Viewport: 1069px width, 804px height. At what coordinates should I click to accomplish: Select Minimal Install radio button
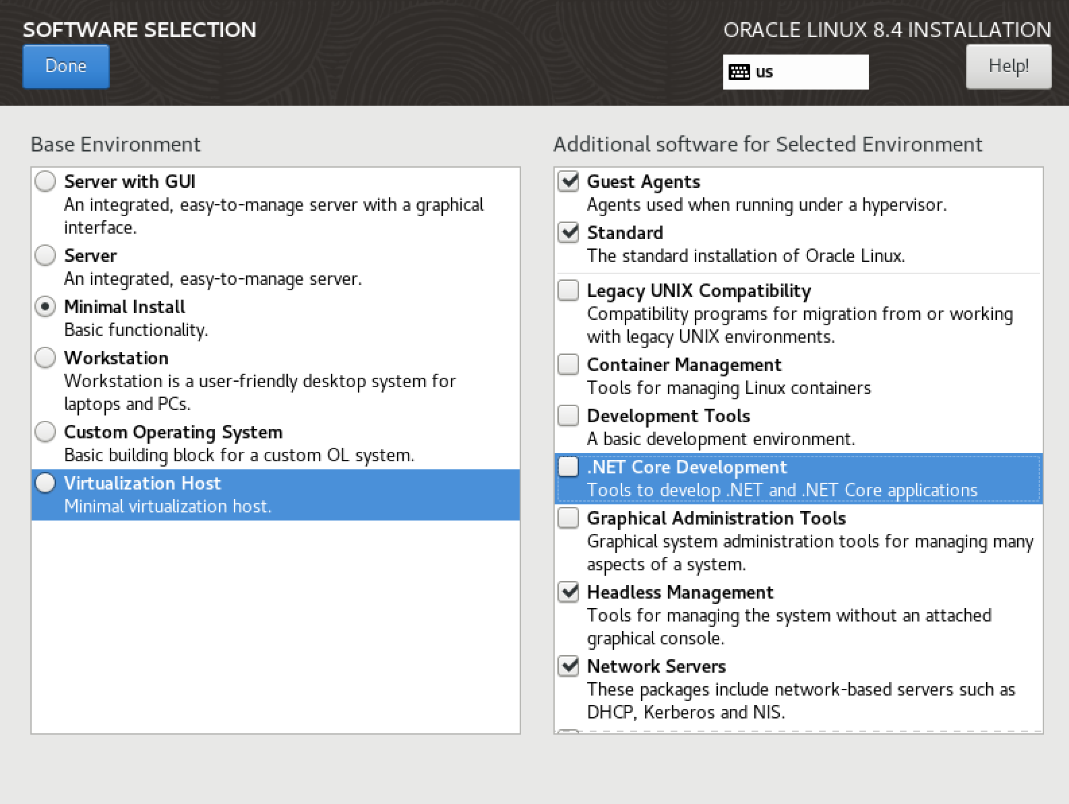click(x=45, y=306)
